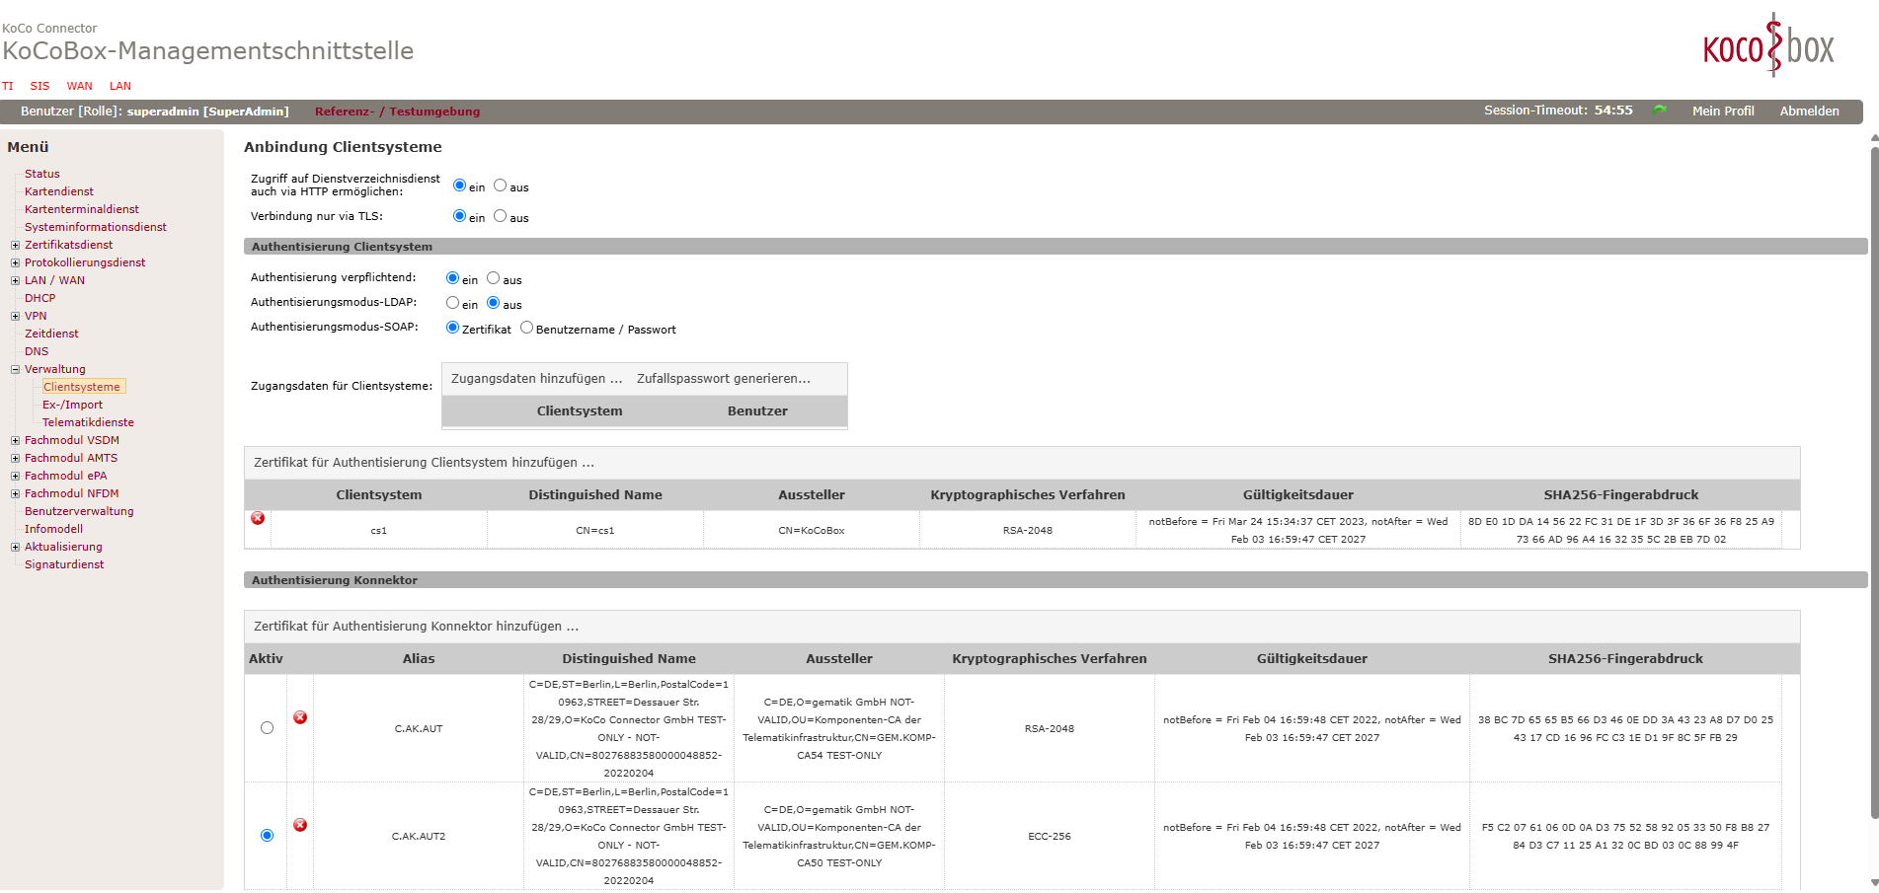Open Signaturdienst in the menu
This screenshot has width=1879, height=893.
point(64,564)
